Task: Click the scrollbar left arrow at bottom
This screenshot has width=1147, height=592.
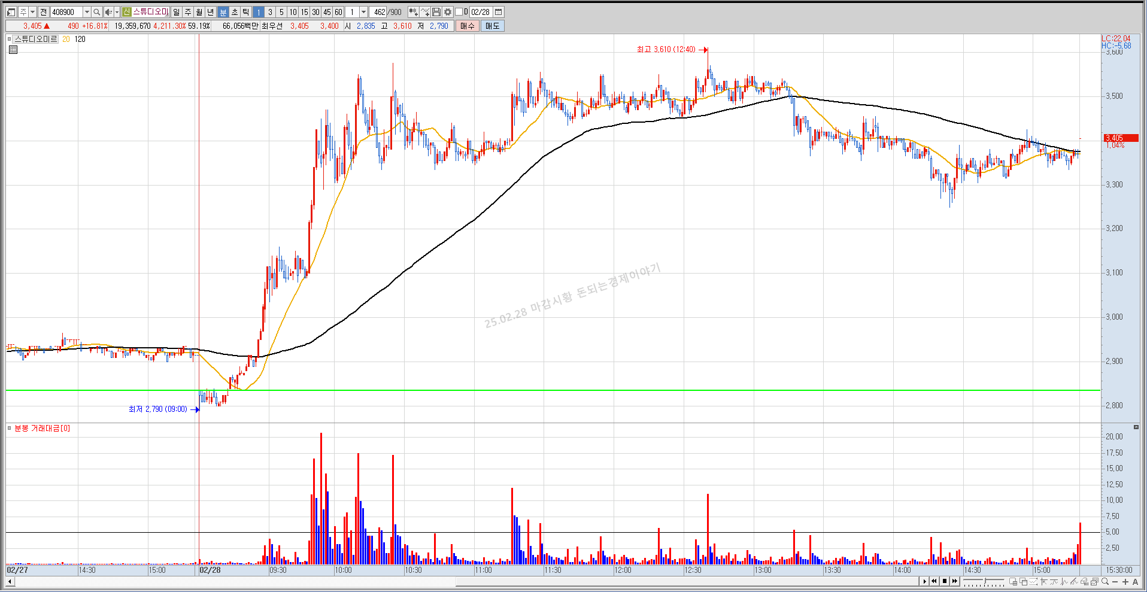Action: [10, 581]
